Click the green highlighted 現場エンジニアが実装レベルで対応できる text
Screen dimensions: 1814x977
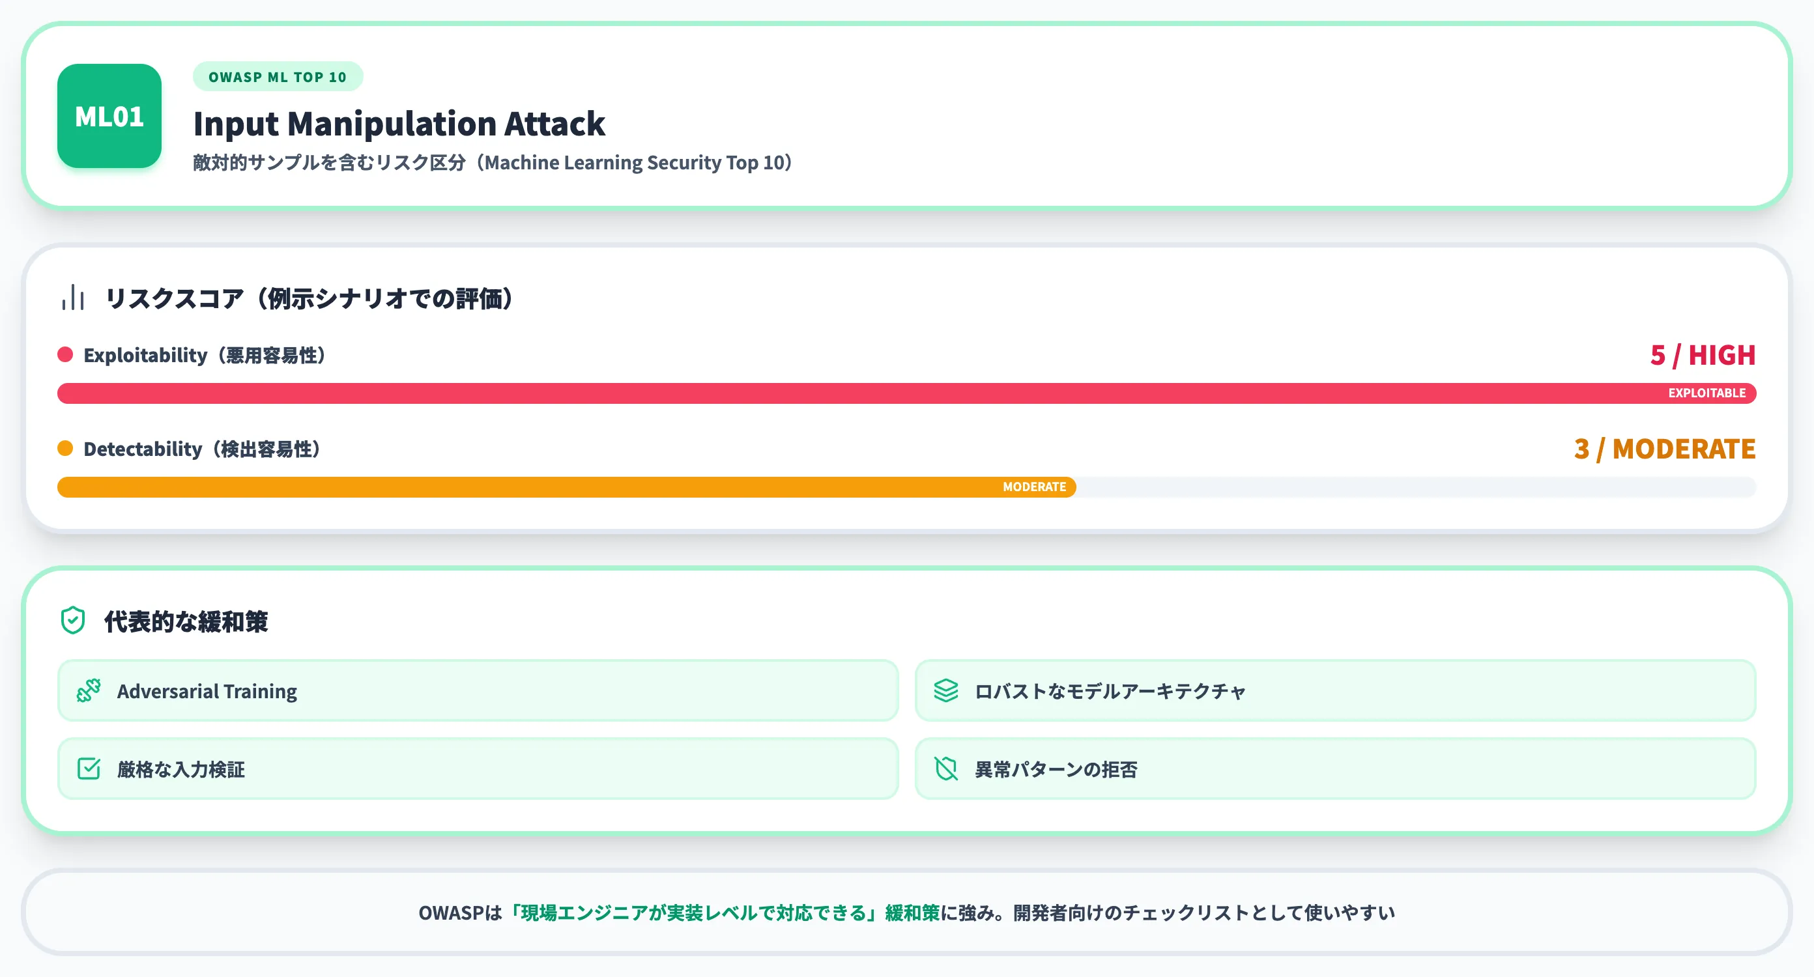pos(723,913)
